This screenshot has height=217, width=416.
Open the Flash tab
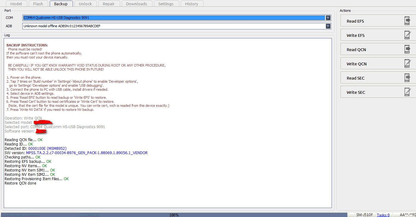(x=38, y=4)
